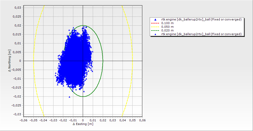Click the Northing axis '0,015' tick label
Screen dimensions: 253x131
(x=17, y=34)
